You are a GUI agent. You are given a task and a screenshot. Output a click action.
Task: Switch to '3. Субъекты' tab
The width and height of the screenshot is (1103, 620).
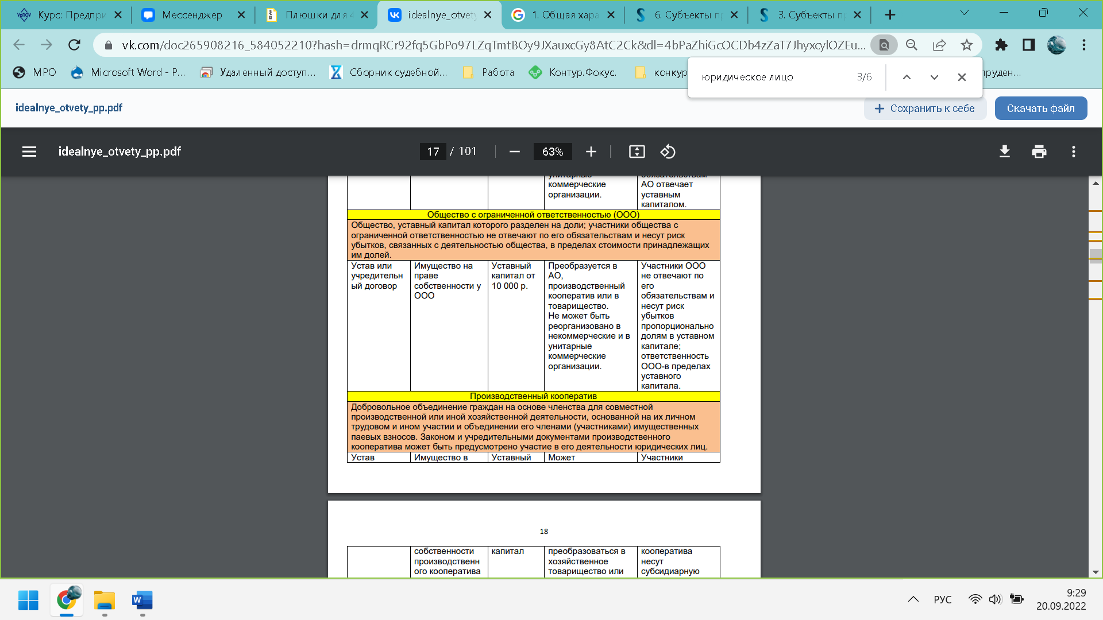[x=810, y=15]
